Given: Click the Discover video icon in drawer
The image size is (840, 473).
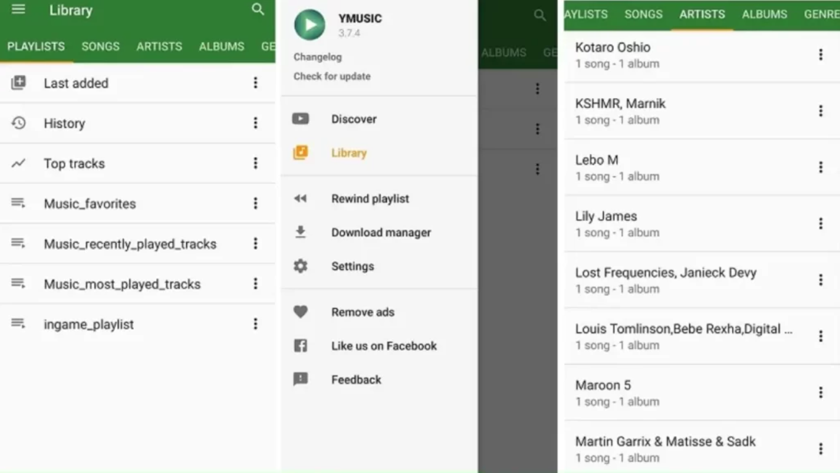Looking at the screenshot, I should [300, 118].
